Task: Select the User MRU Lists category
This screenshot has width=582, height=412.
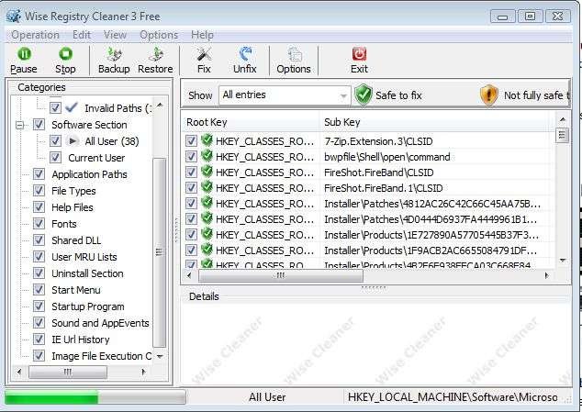Action: point(84,257)
